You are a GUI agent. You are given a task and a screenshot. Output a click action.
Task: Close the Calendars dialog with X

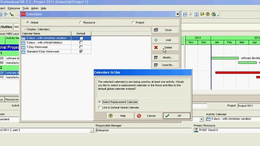click(x=178, y=14)
